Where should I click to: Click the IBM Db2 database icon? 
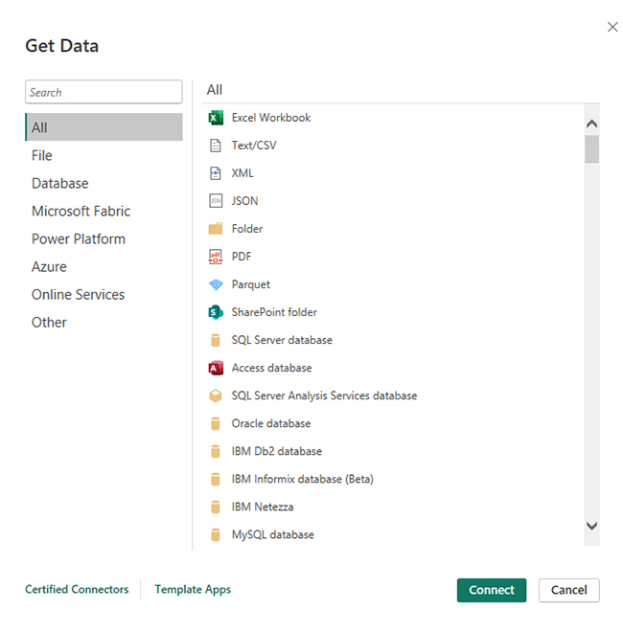[216, 451]
